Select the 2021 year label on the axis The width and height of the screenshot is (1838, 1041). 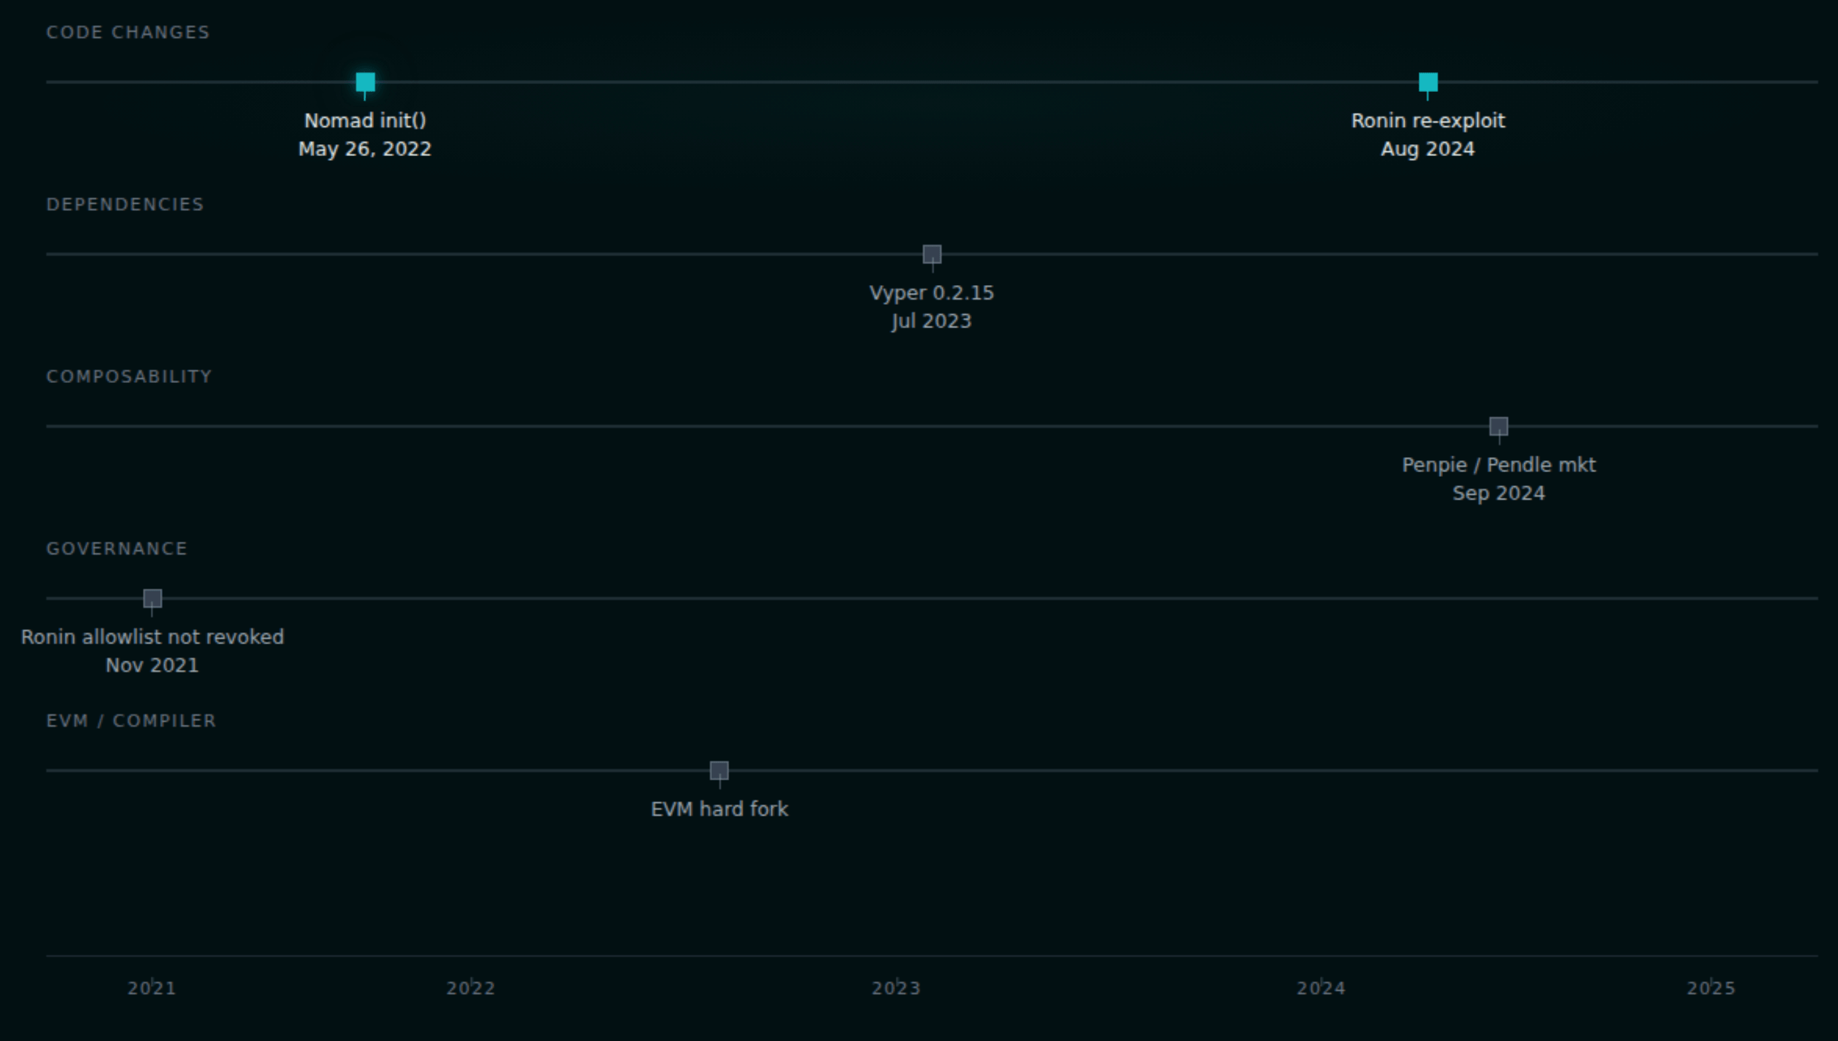152,988
